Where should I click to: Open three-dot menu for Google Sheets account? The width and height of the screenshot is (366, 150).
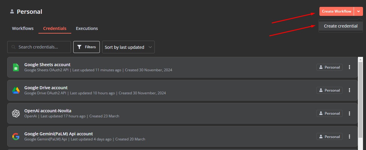[349, 67]
